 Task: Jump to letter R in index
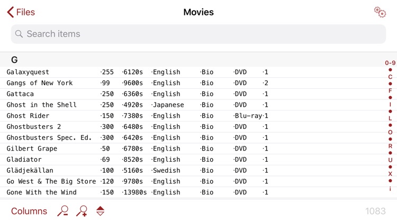[x=390, y=146]
